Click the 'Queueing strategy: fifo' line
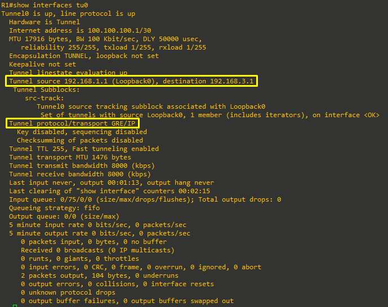The height and width of the screenshot is (307, 388). point(55,208)
